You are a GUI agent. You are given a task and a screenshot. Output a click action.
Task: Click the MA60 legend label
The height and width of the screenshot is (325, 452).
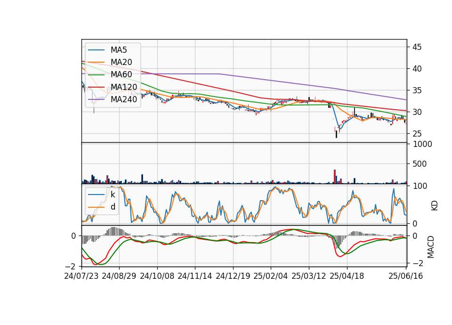121,75
